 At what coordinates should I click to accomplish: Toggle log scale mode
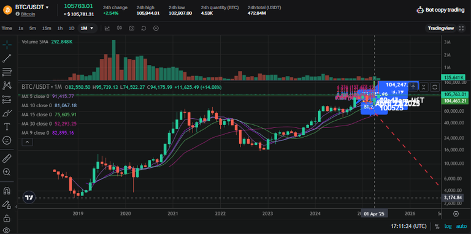point(448,226)
